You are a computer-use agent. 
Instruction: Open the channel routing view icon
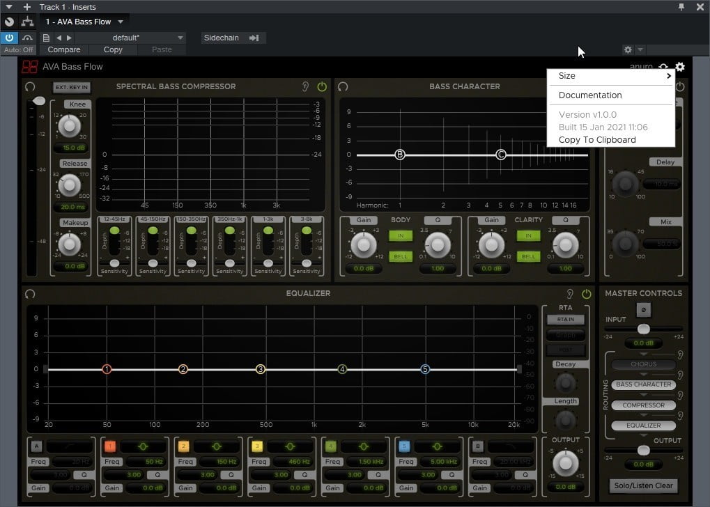[27, 22]
